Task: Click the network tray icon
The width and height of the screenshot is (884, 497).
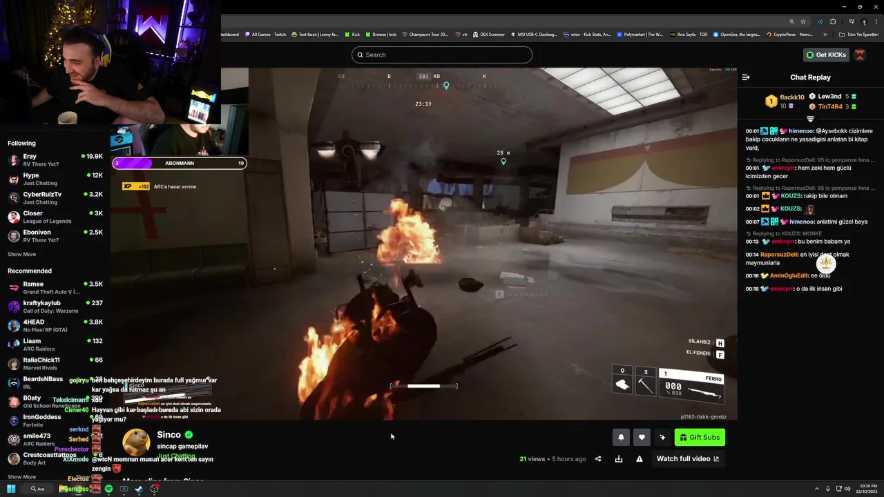Action: 838,489
